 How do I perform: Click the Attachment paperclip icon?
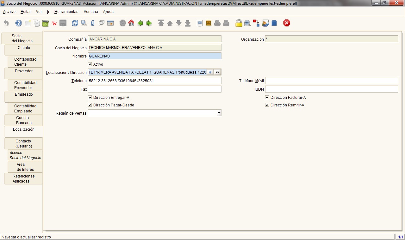pos(93,23)
